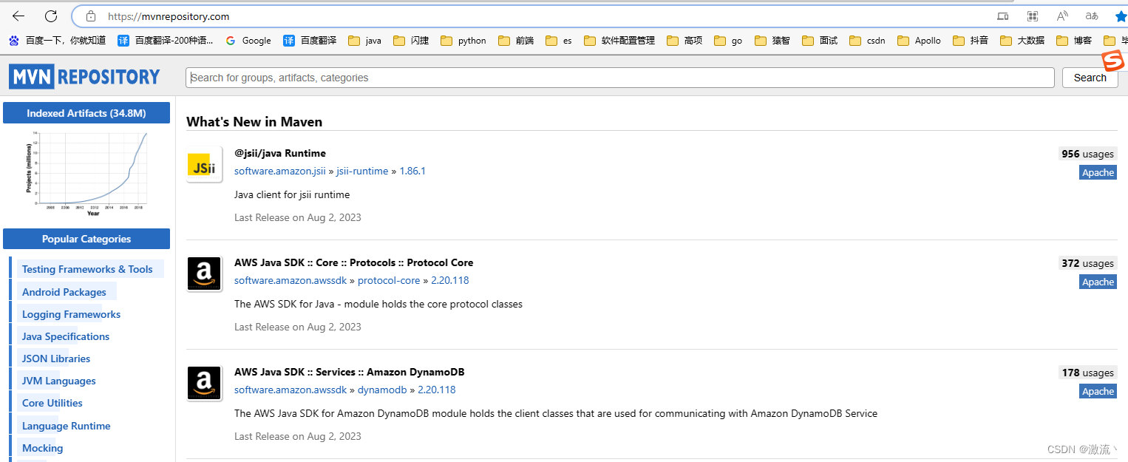Open the 抖音 bookmark folder
Image resolution: width=1128 pixels, height=462 pixels.
tap(971, 41)
